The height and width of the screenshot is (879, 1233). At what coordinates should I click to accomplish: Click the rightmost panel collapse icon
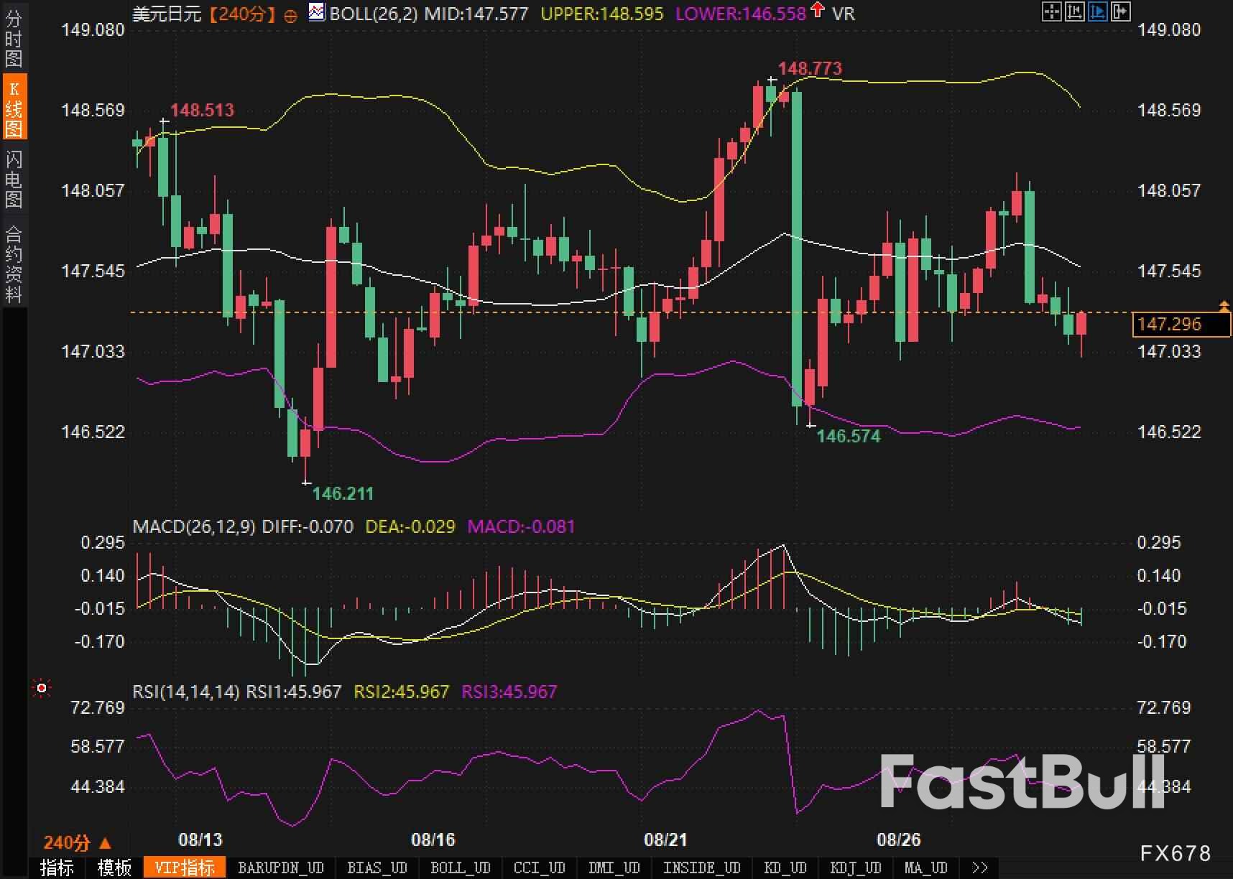1120,11
